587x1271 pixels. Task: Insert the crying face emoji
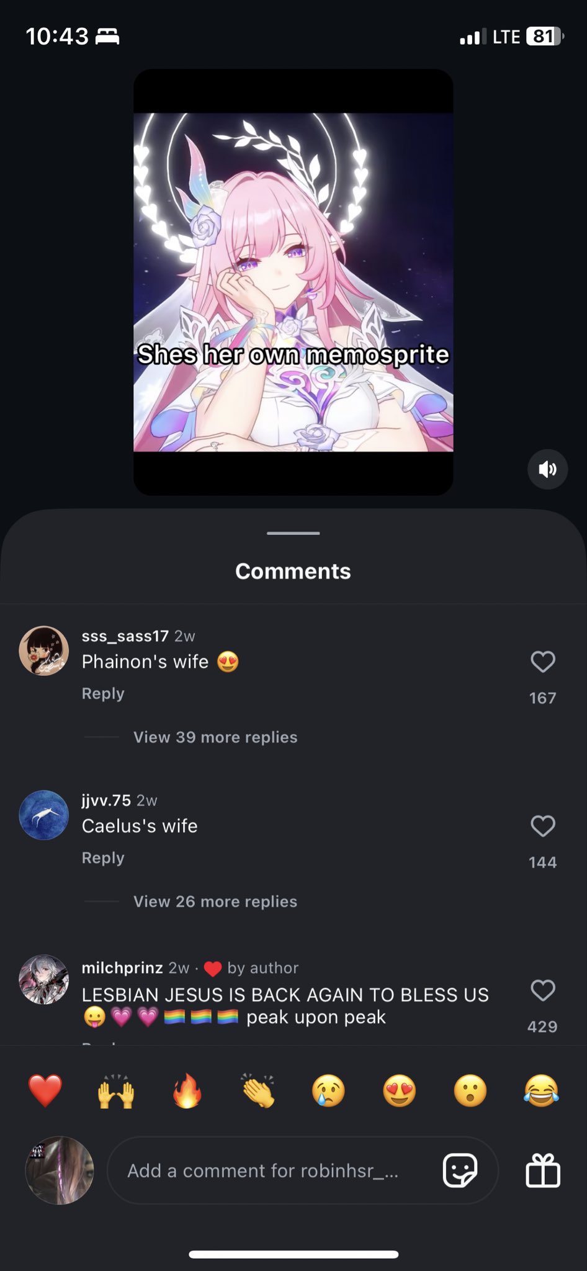328,1091
